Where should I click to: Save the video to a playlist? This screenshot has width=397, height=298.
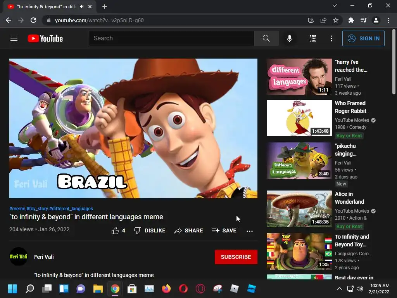tap(224, 230)
